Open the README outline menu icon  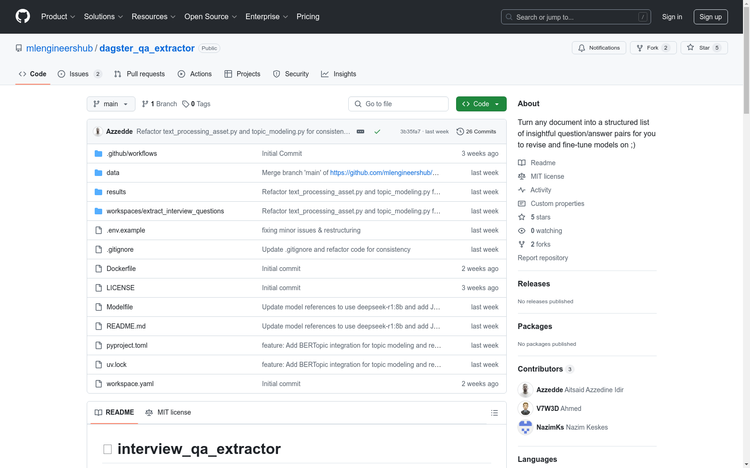[x=494, y=413]
